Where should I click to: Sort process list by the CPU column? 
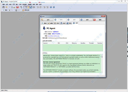pyautogui.click(x=67, y=43)
